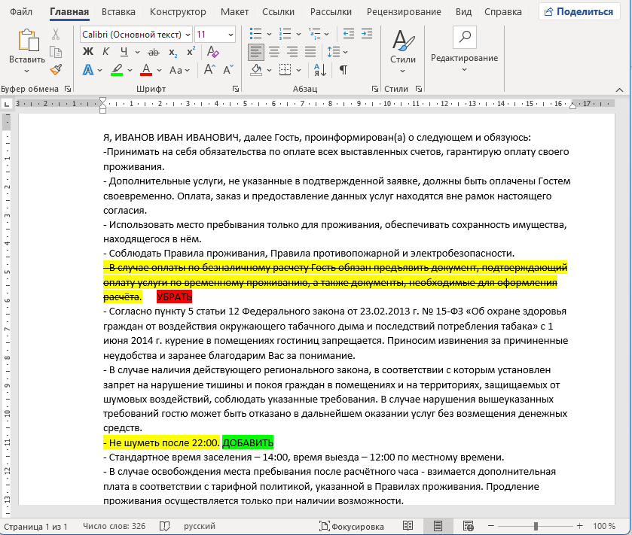
Task: Expand font color options arrow
Action: coord(159,71)
